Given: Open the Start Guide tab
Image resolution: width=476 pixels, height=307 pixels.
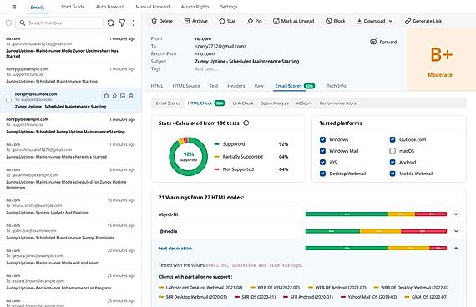Looking at the screenshot, I should pos(73,7).
